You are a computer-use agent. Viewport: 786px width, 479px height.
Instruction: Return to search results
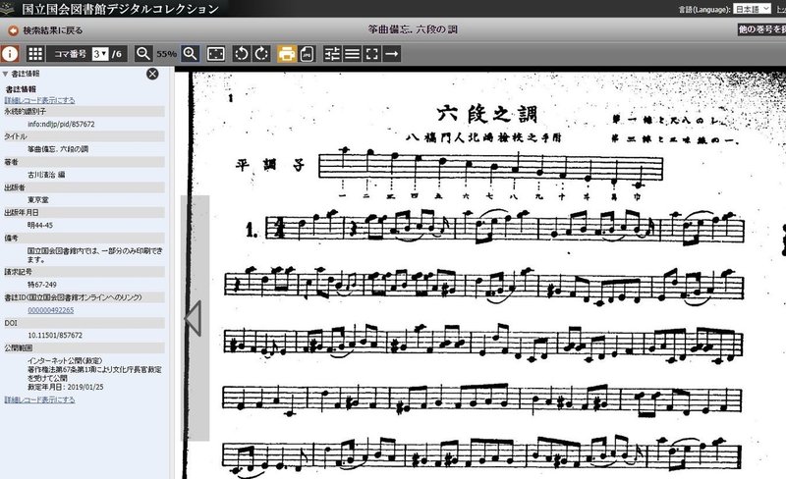click(45, 30)
